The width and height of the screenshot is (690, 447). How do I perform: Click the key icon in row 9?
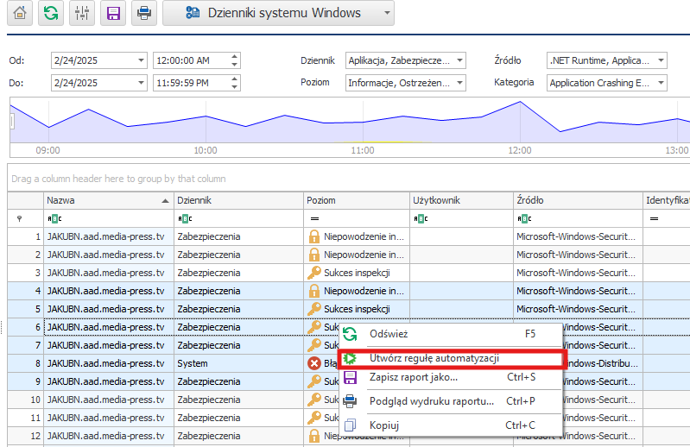click(313, 381)
